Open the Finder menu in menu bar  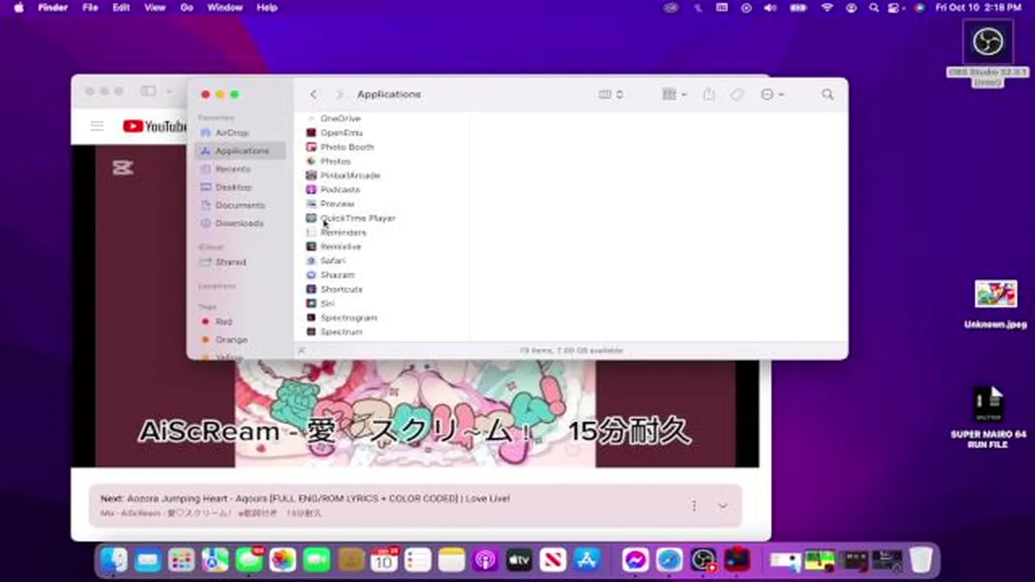[x=53, y=7]
